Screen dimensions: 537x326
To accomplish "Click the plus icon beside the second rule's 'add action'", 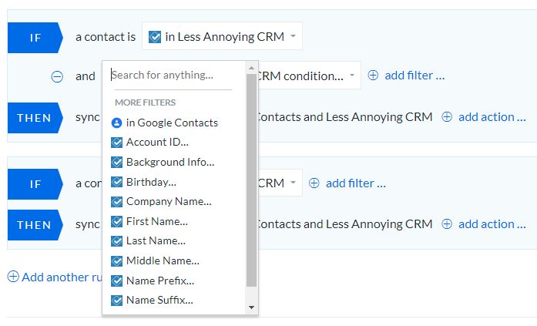I will pyautogui.click(x=447, y=224).
